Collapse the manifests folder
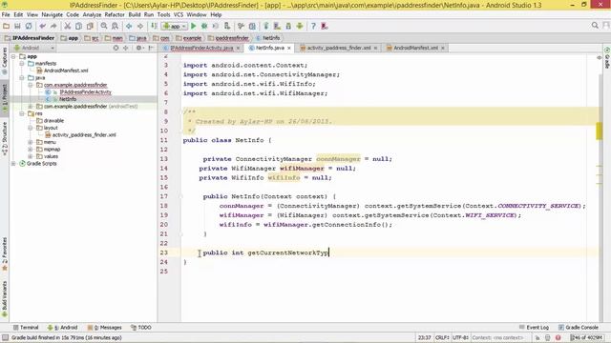 pyautogui.click(x=22, y=64)
